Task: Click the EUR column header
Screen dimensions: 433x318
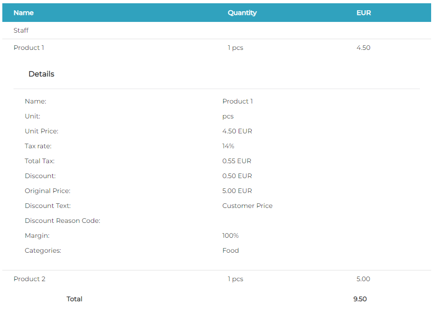Action: [x=364, y=13]
